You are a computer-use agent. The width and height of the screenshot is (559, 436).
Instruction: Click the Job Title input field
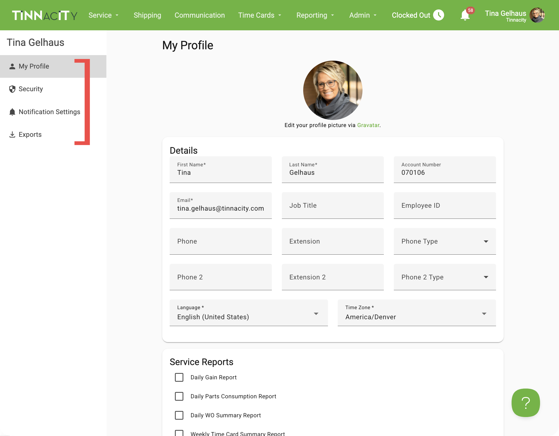point(332,205)
